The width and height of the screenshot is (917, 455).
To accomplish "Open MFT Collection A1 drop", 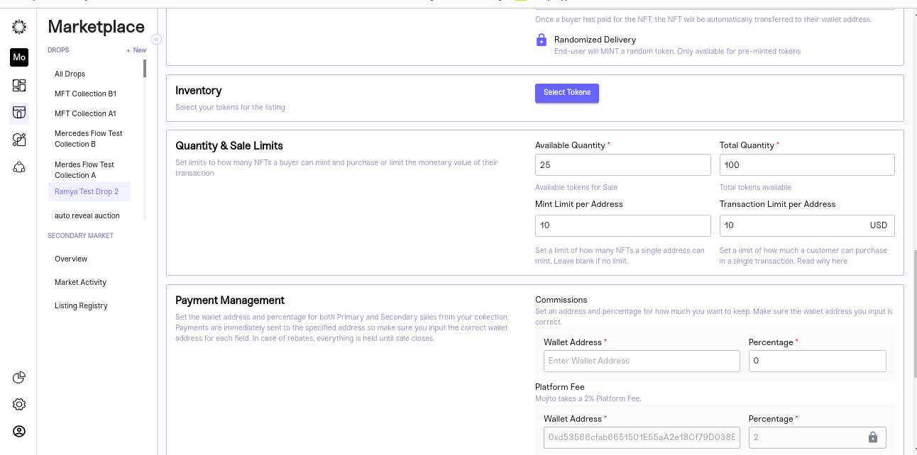I will 85,113.
